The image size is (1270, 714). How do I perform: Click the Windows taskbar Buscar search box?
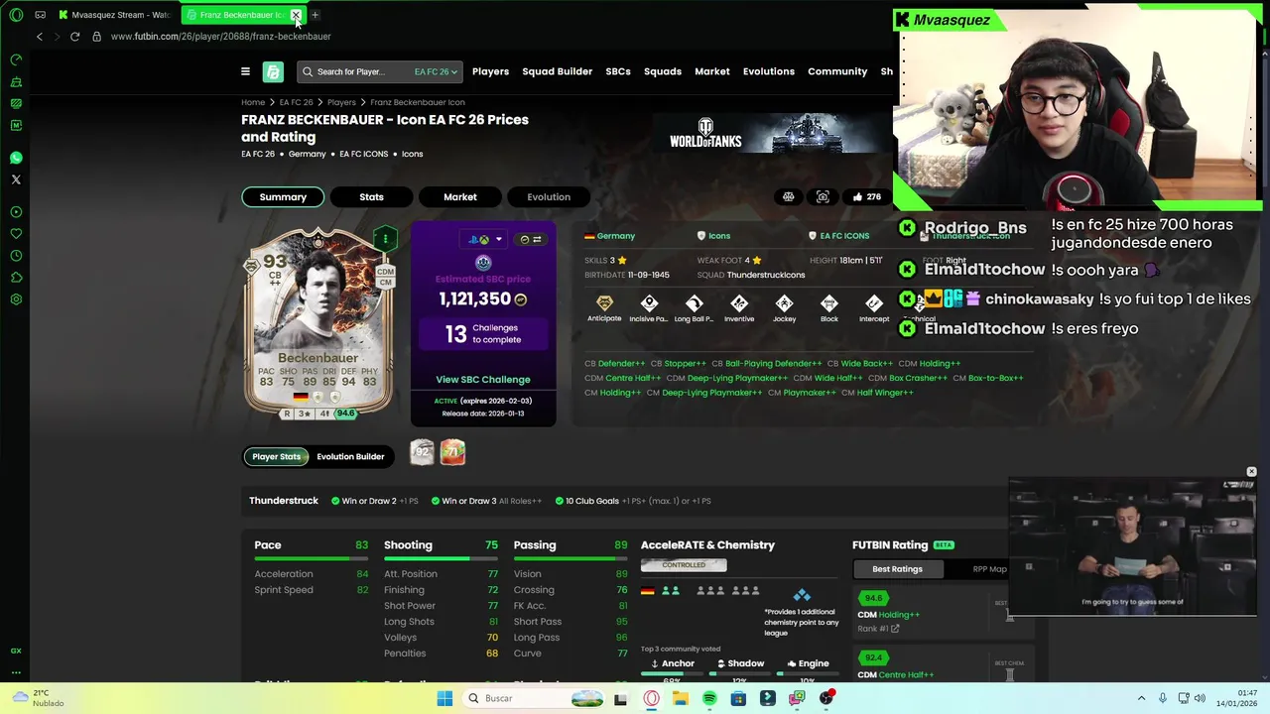533,698
